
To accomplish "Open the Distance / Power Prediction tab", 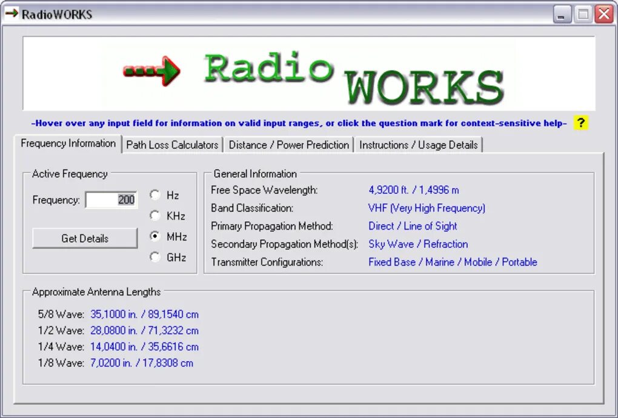I will (x=288, y=145).
